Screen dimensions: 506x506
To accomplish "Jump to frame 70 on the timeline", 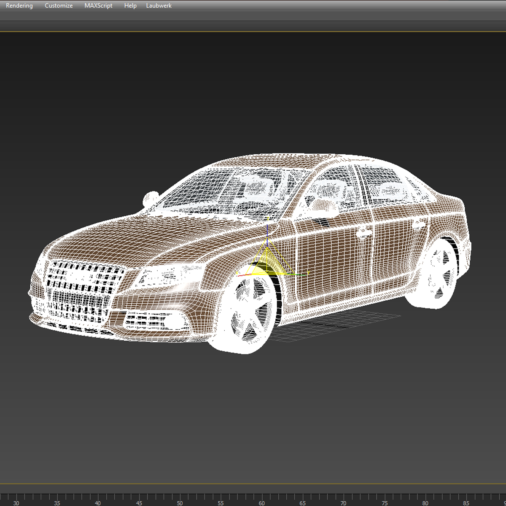I will tap(343, 502).
